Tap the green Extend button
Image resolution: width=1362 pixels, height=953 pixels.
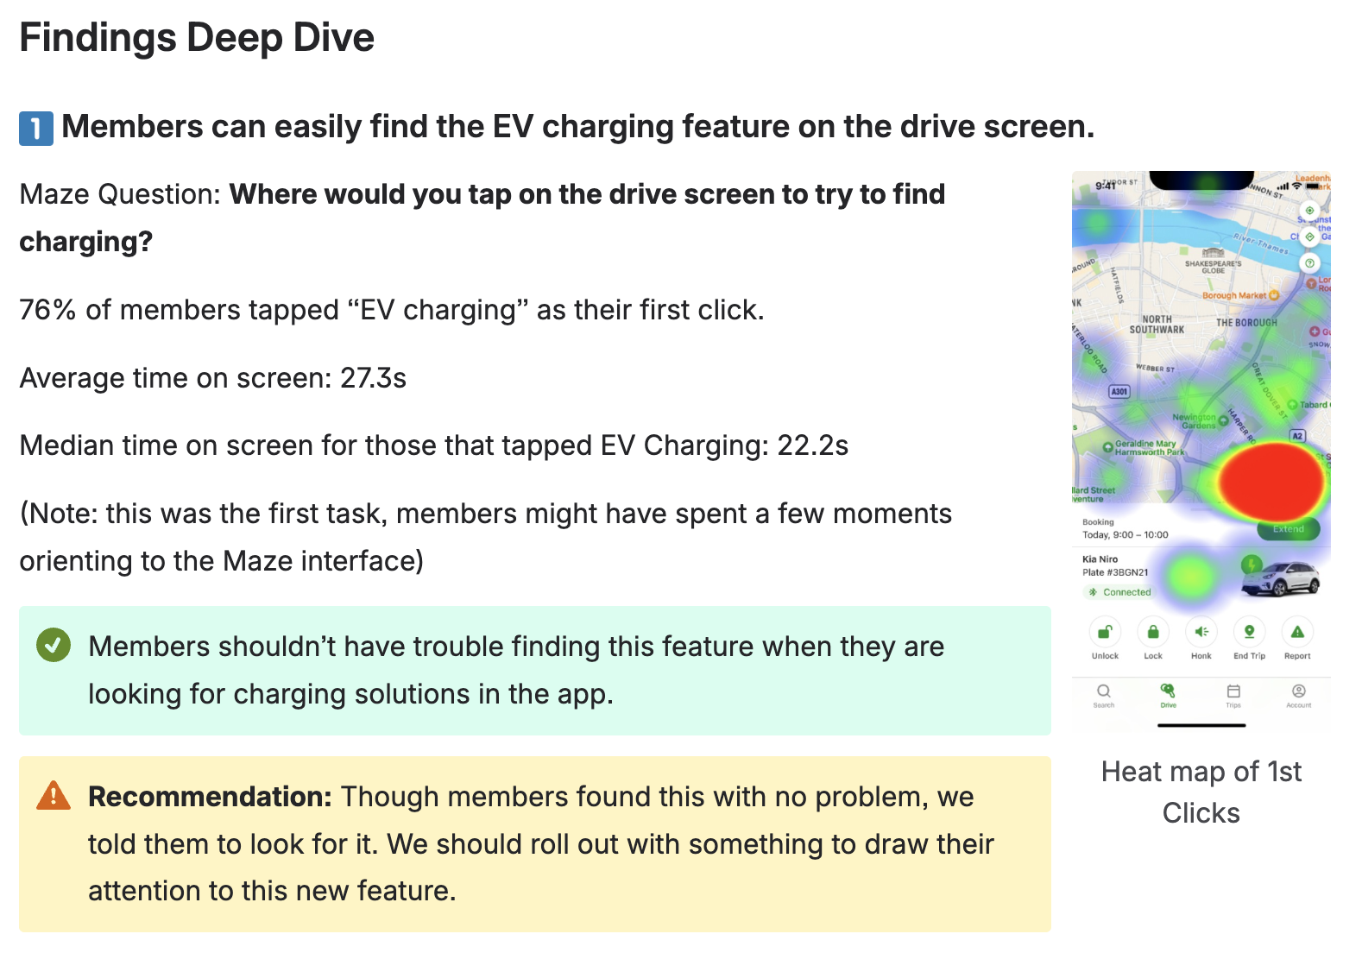coord(1288,529)
